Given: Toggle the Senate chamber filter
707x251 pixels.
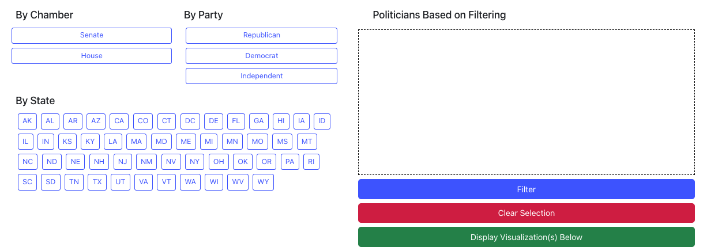Looking at the screenshot, I should coord(92,36).
